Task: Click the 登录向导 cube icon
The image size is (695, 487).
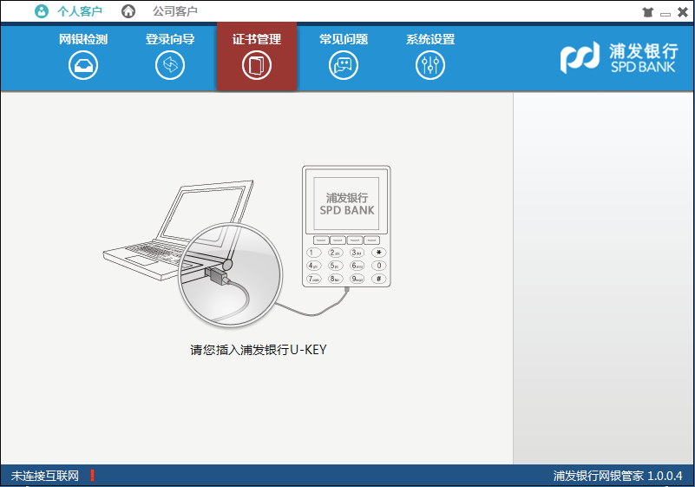Action: 170,65
